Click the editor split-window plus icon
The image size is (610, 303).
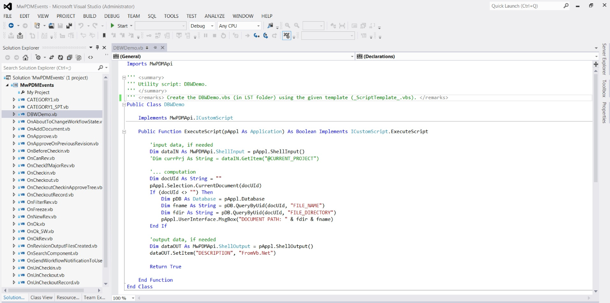(596, 64)
